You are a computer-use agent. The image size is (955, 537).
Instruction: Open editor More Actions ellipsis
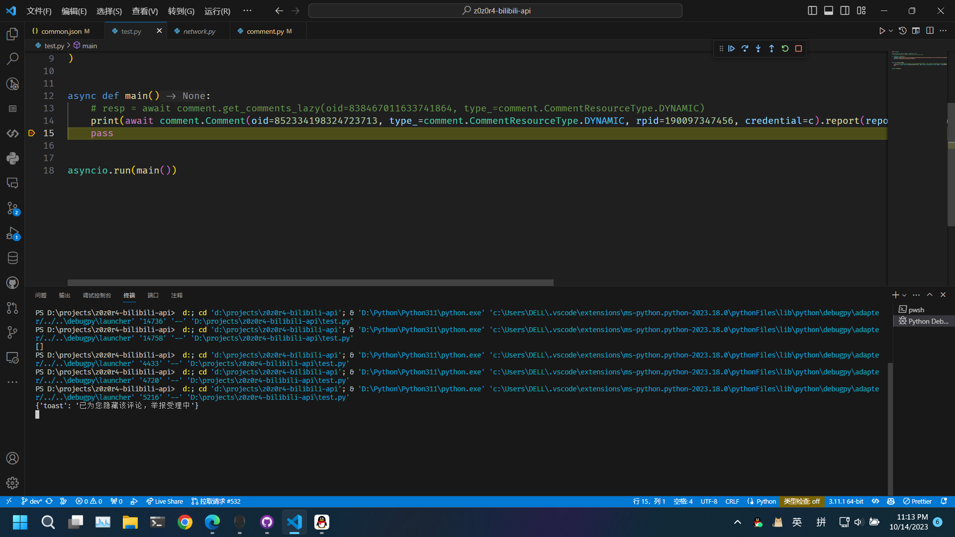943,31
